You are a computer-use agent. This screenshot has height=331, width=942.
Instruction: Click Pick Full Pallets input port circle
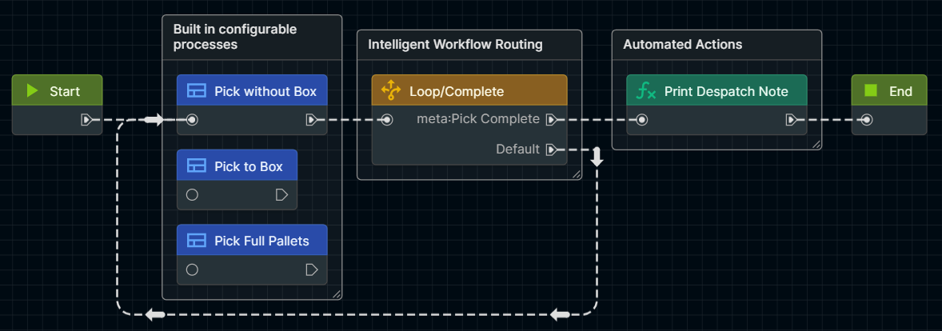pos(192,269)
